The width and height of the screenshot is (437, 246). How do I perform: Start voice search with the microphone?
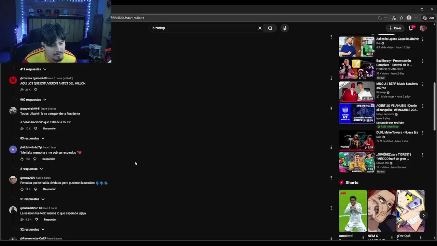click(x=285, y=28)
